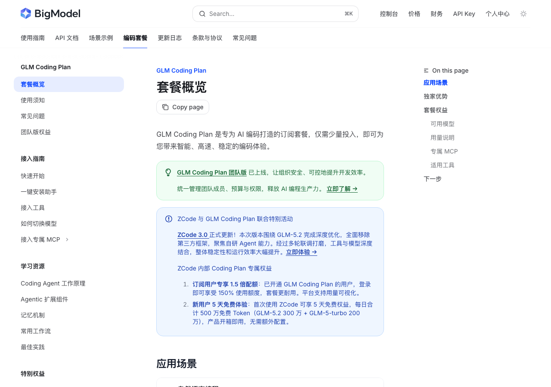Open Agentic 扩展组件 page
The width and height of the screenshot is (551, 387).
pyautogui.click(x=69, y=299)
